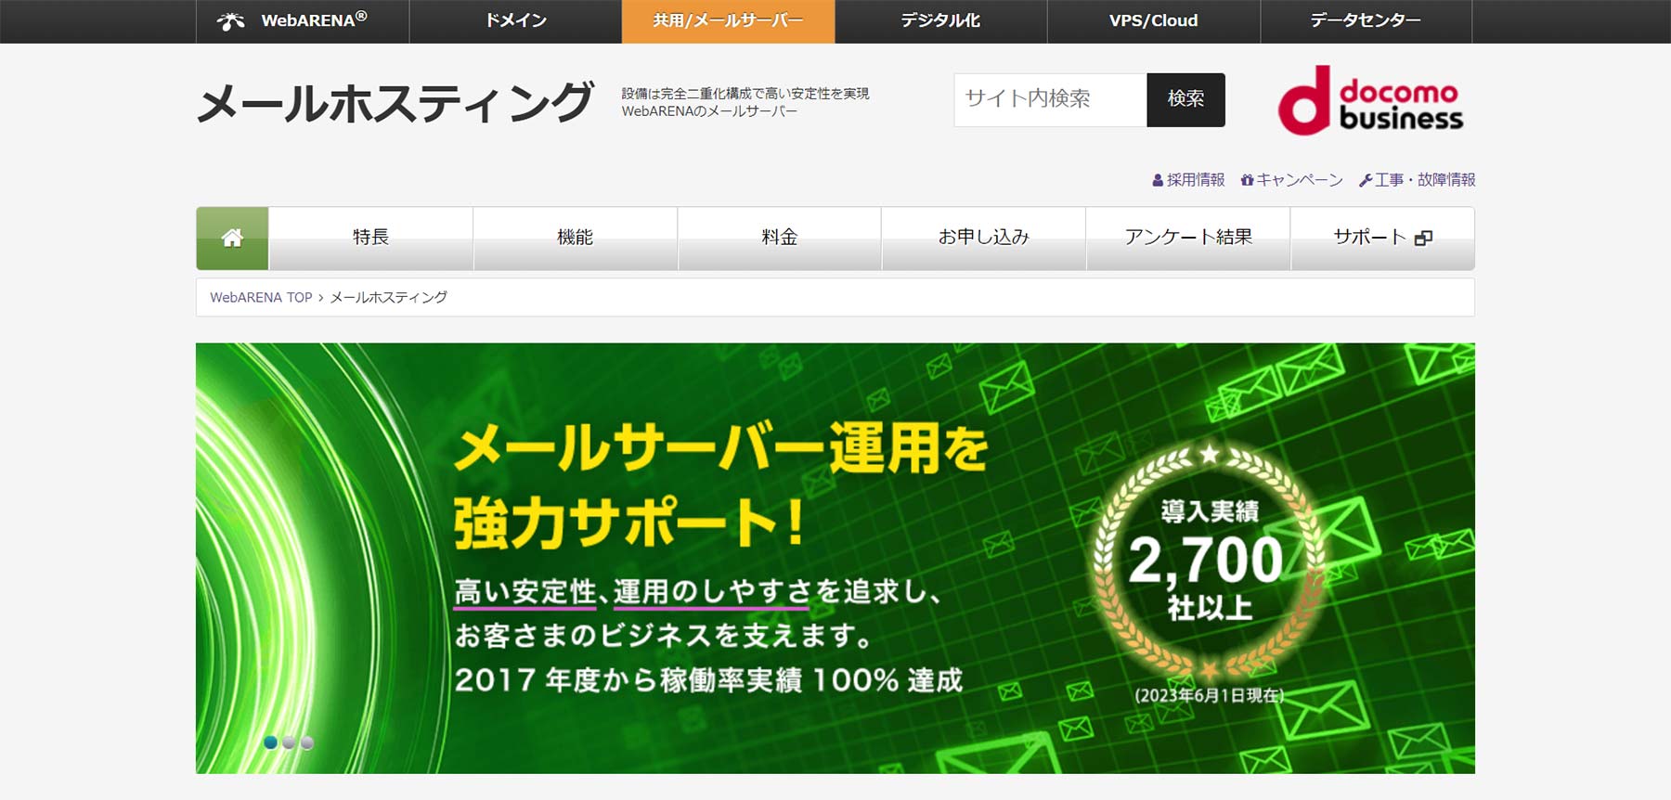Click the メールホスティング page title
The image size is (1671, 800).
(395, 101)
